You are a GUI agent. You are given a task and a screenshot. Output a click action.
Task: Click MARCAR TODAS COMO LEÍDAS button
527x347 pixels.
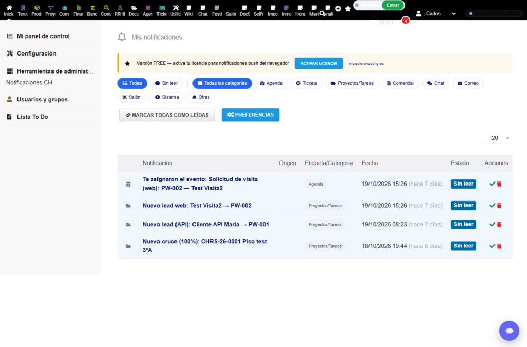click(167, 115)
